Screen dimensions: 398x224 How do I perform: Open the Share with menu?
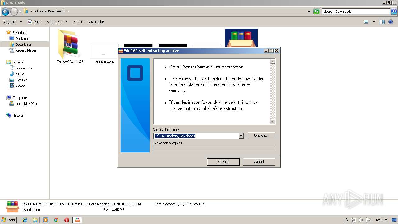click(57, 22)
